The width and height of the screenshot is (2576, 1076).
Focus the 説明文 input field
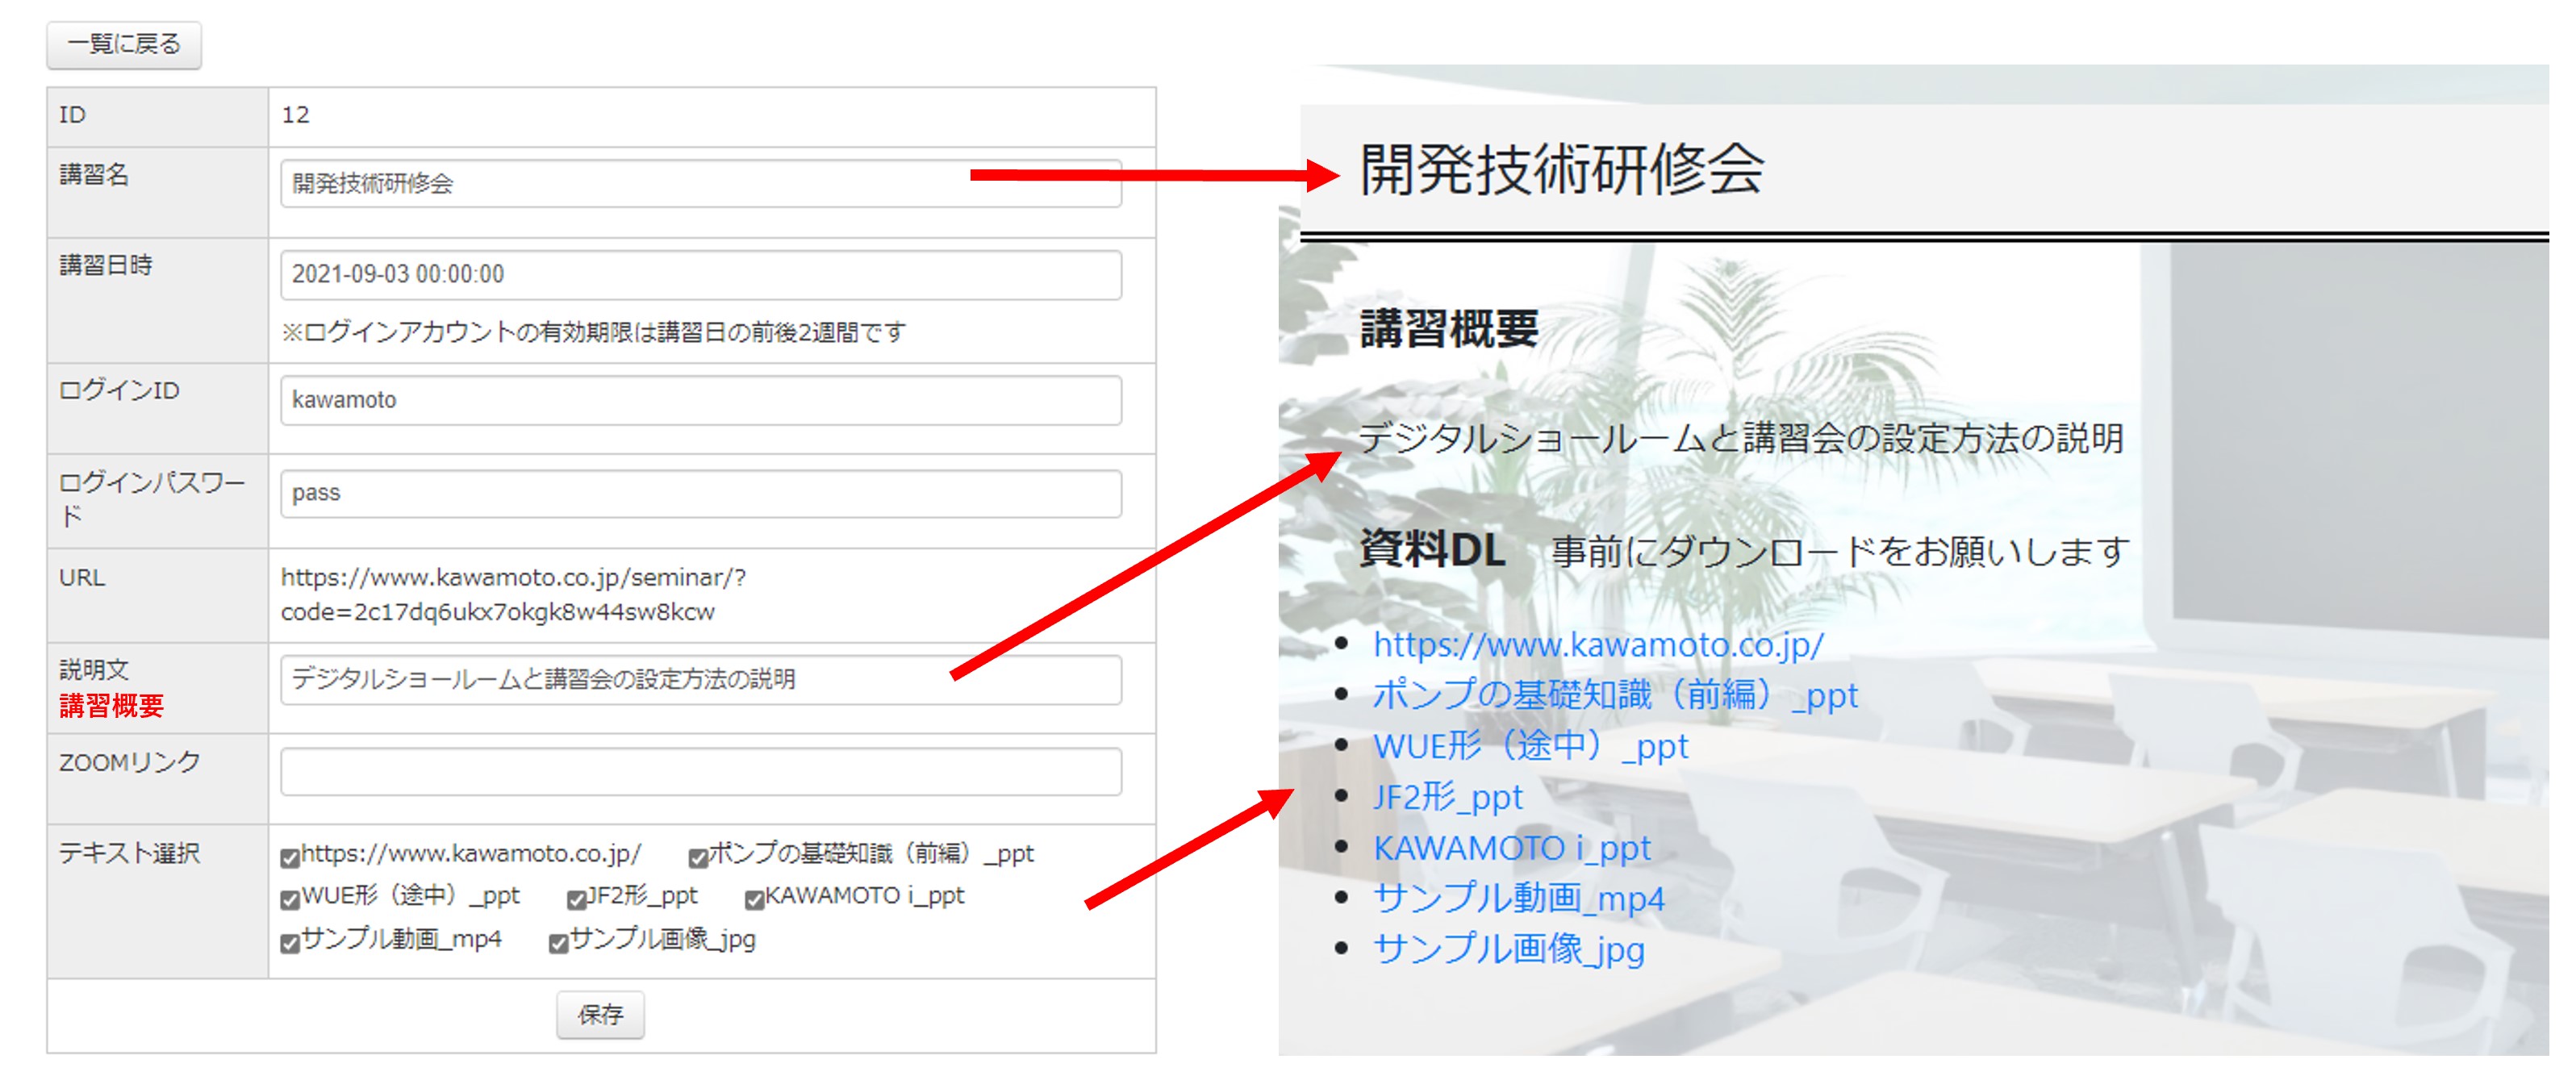pos(700,679)
